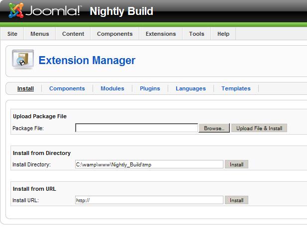Expand the Components menu in menubar
Image resolution: width=307 pixels, height=227 pixels.
pyautogui.click(x=114, y=34)
